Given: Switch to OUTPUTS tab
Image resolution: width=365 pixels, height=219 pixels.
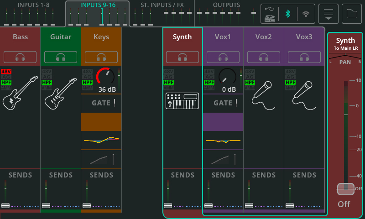Looking at the screenshot, I should [x=226, y=14].
